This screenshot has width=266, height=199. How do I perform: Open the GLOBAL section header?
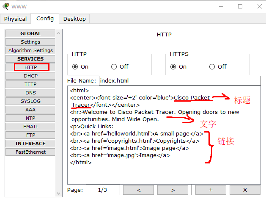tap(30, 33)
